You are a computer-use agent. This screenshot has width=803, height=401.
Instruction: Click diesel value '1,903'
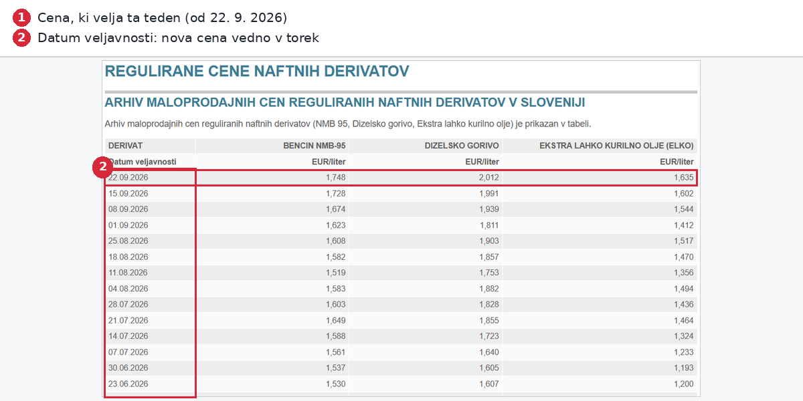pos(489,241)
